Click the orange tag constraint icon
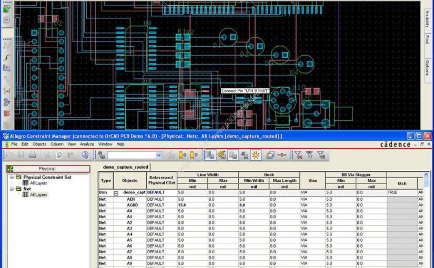 click(221, 155)
